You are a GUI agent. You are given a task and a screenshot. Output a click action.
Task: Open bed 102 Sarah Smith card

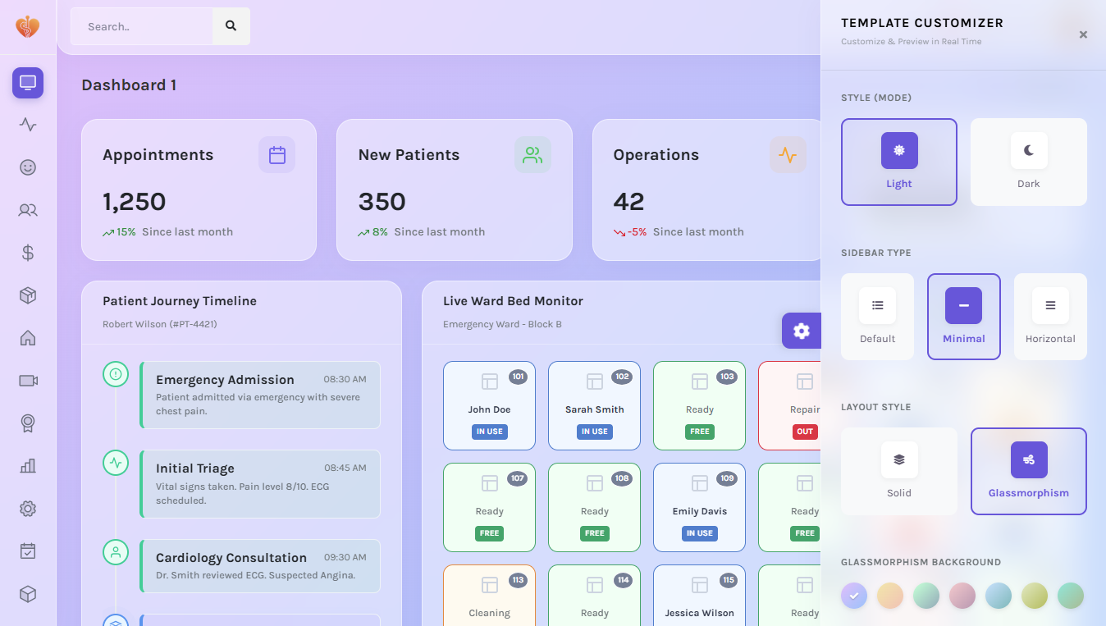[x=595, y=406]
